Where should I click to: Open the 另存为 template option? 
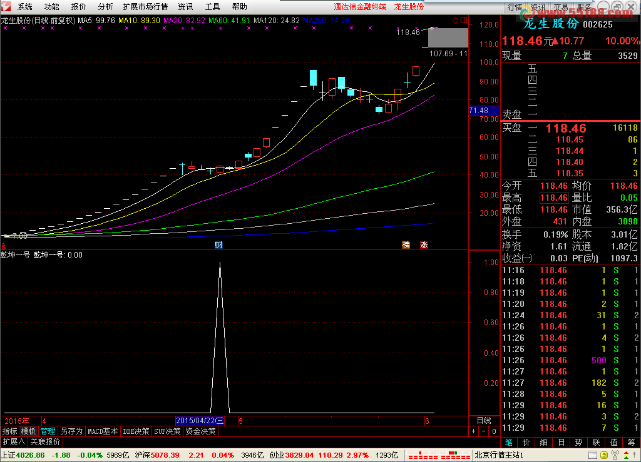71,431
